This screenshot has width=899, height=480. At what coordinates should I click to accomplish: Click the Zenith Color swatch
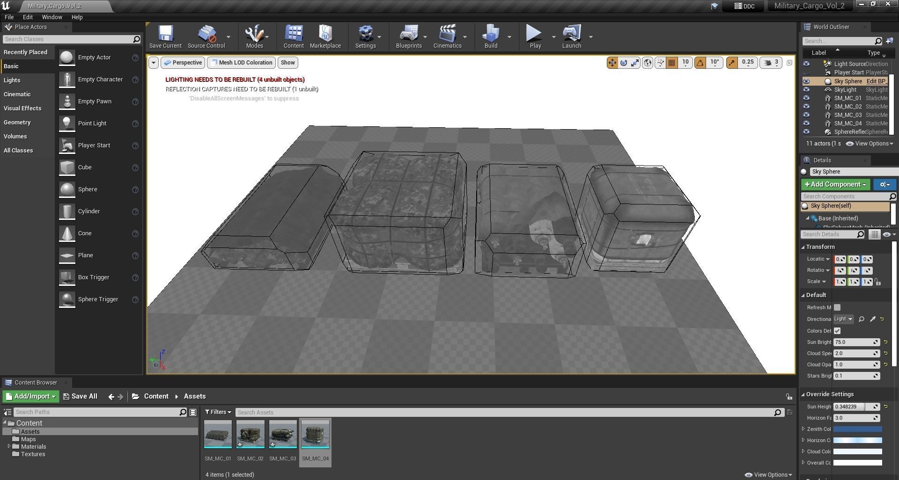857,429
